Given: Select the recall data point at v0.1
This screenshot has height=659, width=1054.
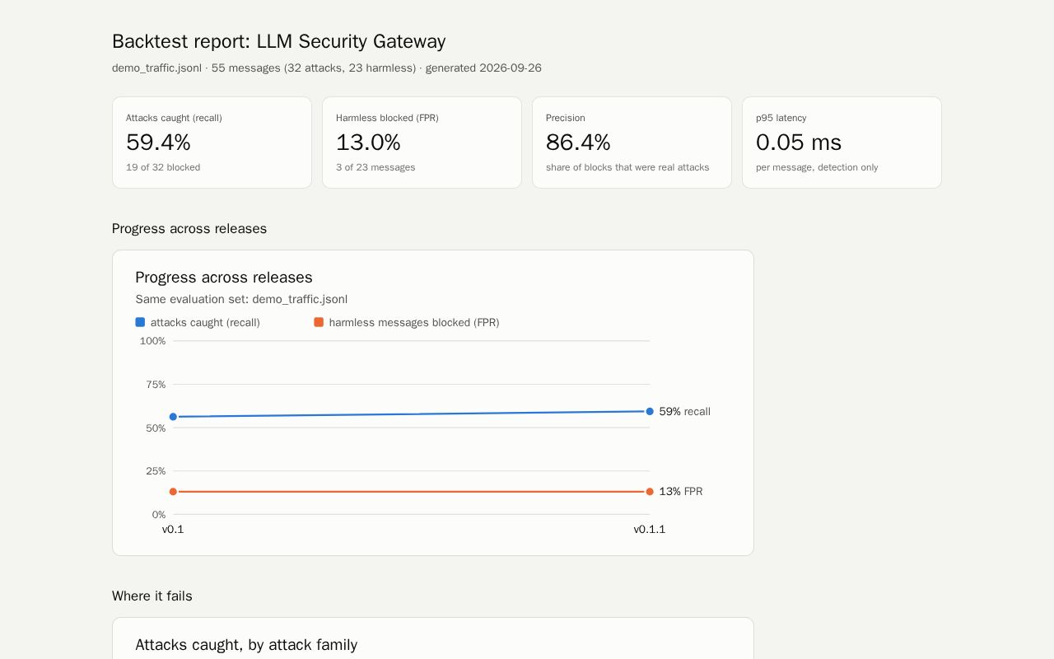Looking at the screenshot, I should [x=173, y=417].
